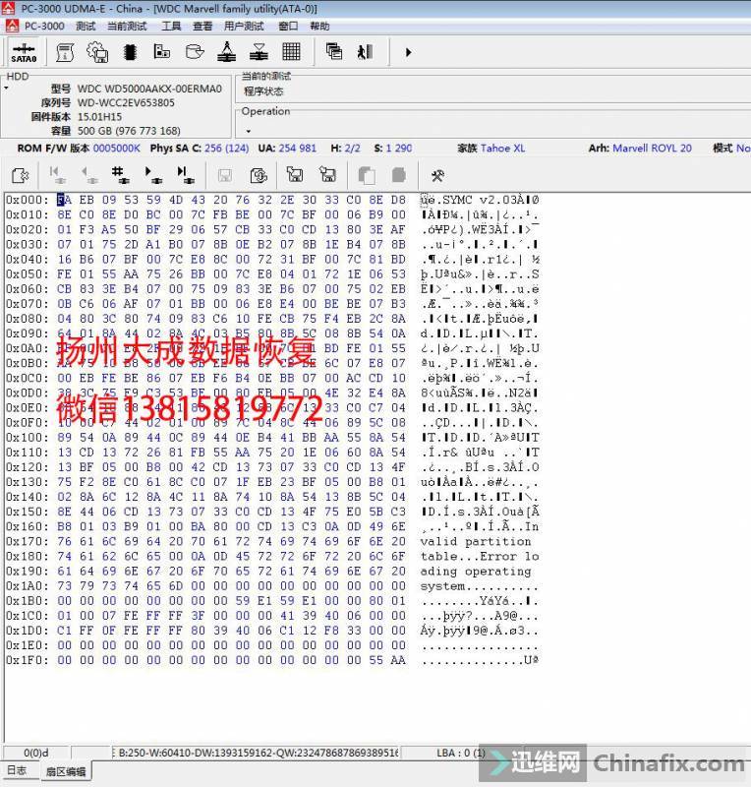Open the 测试 menu
Screen dimensions: 751x787
(86, 27)
